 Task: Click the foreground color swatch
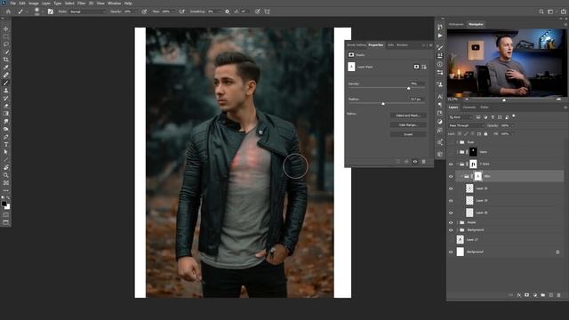click(x=4, y=204)
